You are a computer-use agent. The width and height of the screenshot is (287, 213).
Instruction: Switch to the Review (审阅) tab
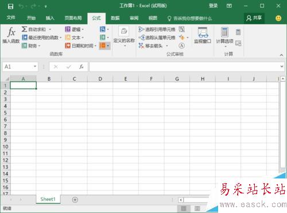(134, 18)
